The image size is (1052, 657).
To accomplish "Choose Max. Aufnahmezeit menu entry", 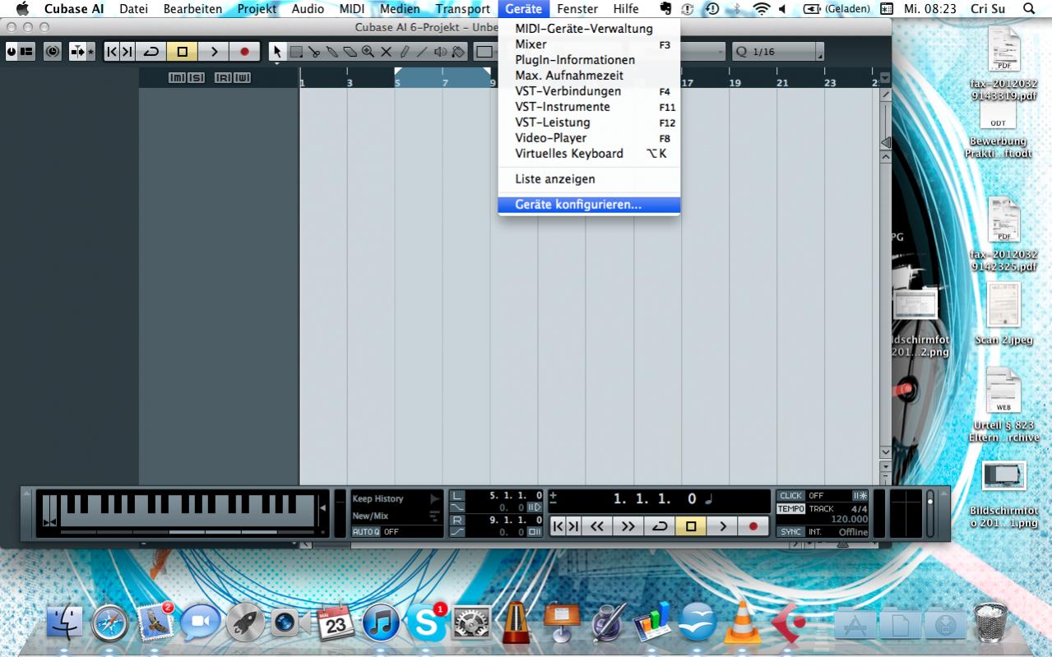I will coord(589,76).
